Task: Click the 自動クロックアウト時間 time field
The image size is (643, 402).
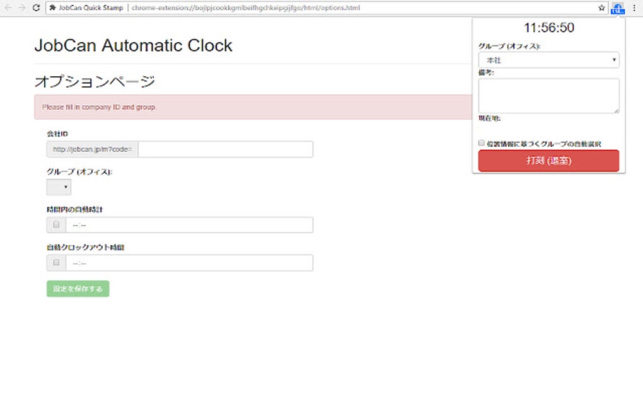Action: pyautogui.click(x=189, y=263)
